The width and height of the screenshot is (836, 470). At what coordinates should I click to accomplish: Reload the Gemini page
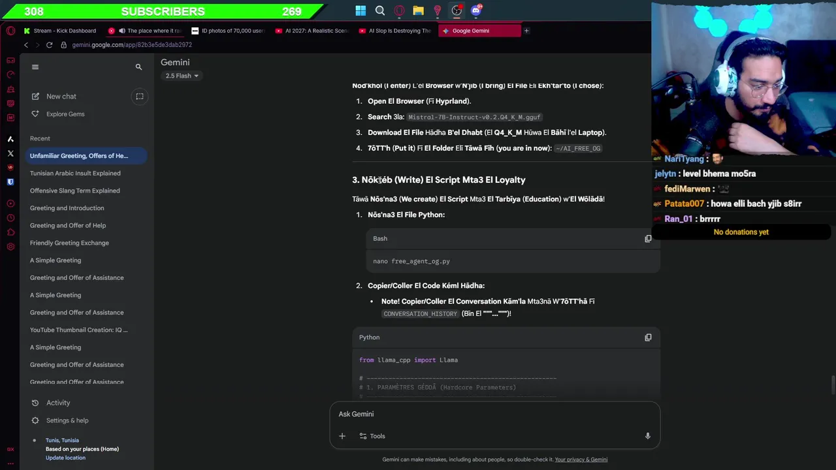49,45
